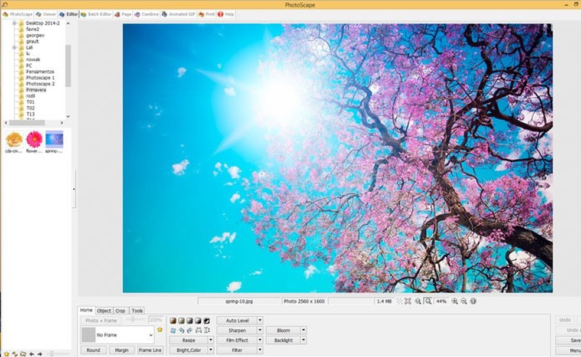Select the pink flower thumbnail
This screenshot has height=357, width=581.
34,140
